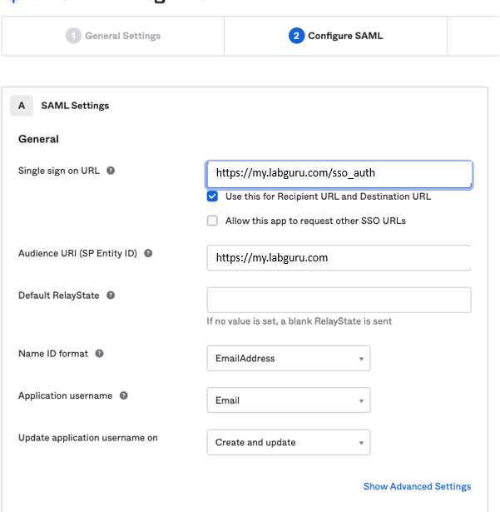
Task: Open the Name ID format dropdown
Action: [x=288, y=358]
